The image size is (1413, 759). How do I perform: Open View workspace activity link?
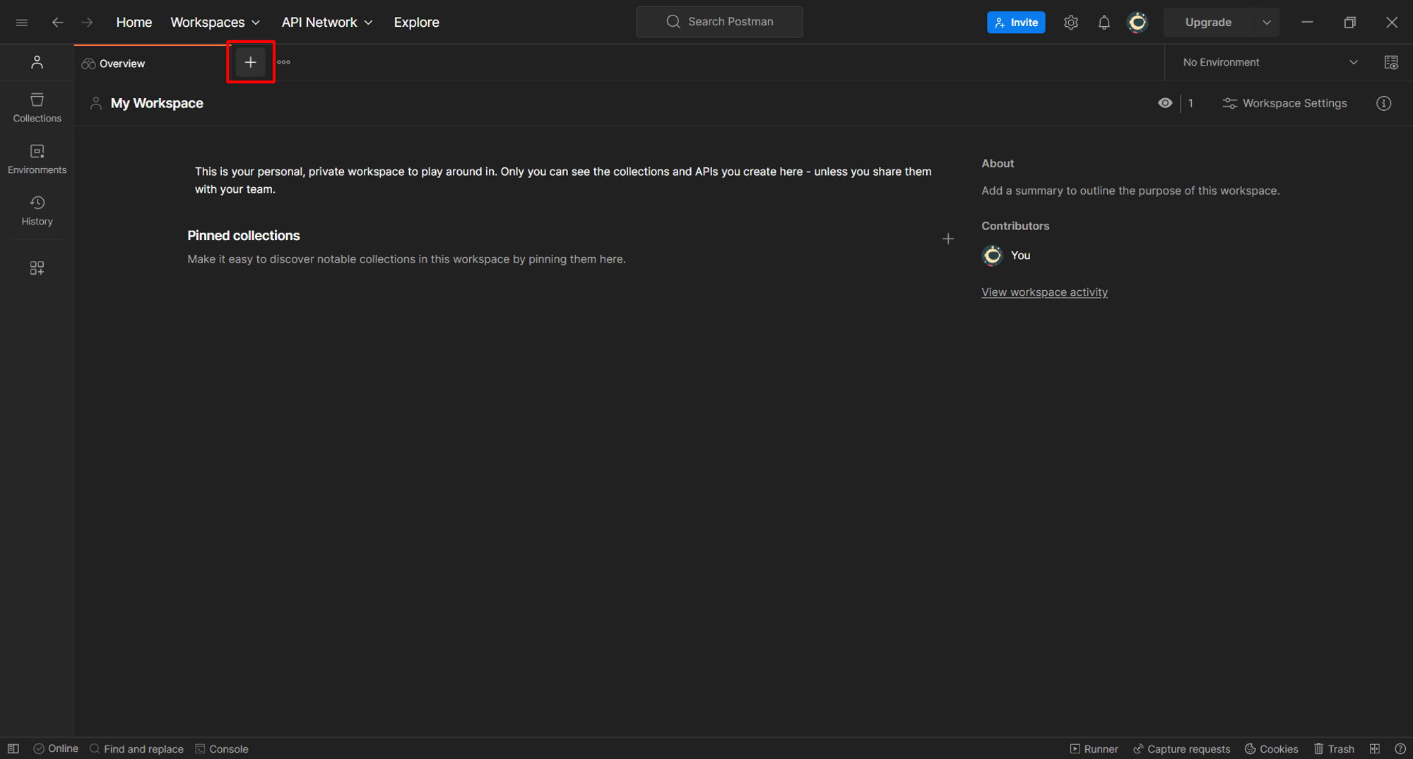[x=1044, y=292]
